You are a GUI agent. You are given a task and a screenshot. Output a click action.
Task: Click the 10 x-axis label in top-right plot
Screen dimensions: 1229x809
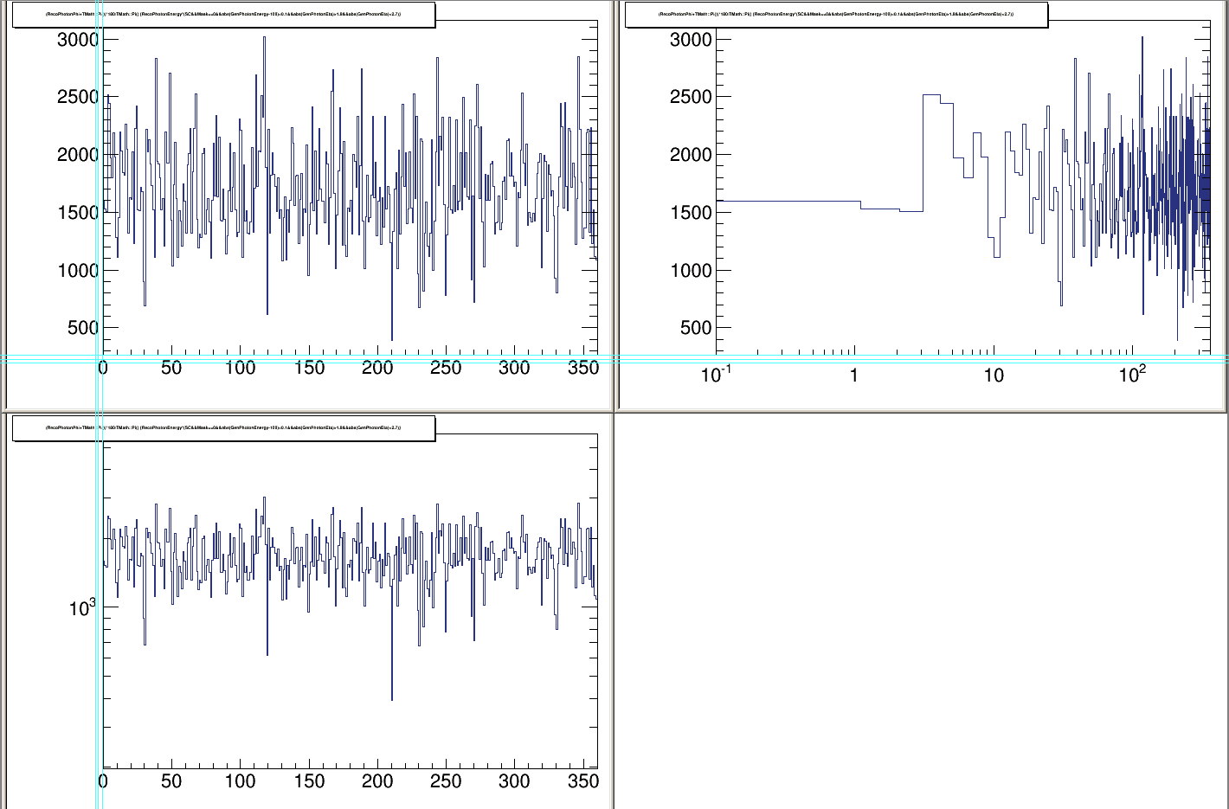993,376
